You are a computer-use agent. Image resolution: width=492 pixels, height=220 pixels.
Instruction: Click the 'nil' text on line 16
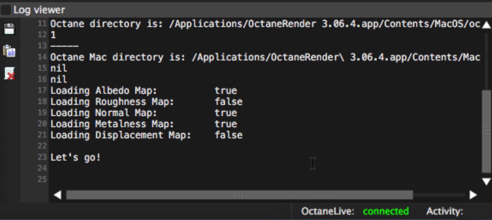point(59,80)
